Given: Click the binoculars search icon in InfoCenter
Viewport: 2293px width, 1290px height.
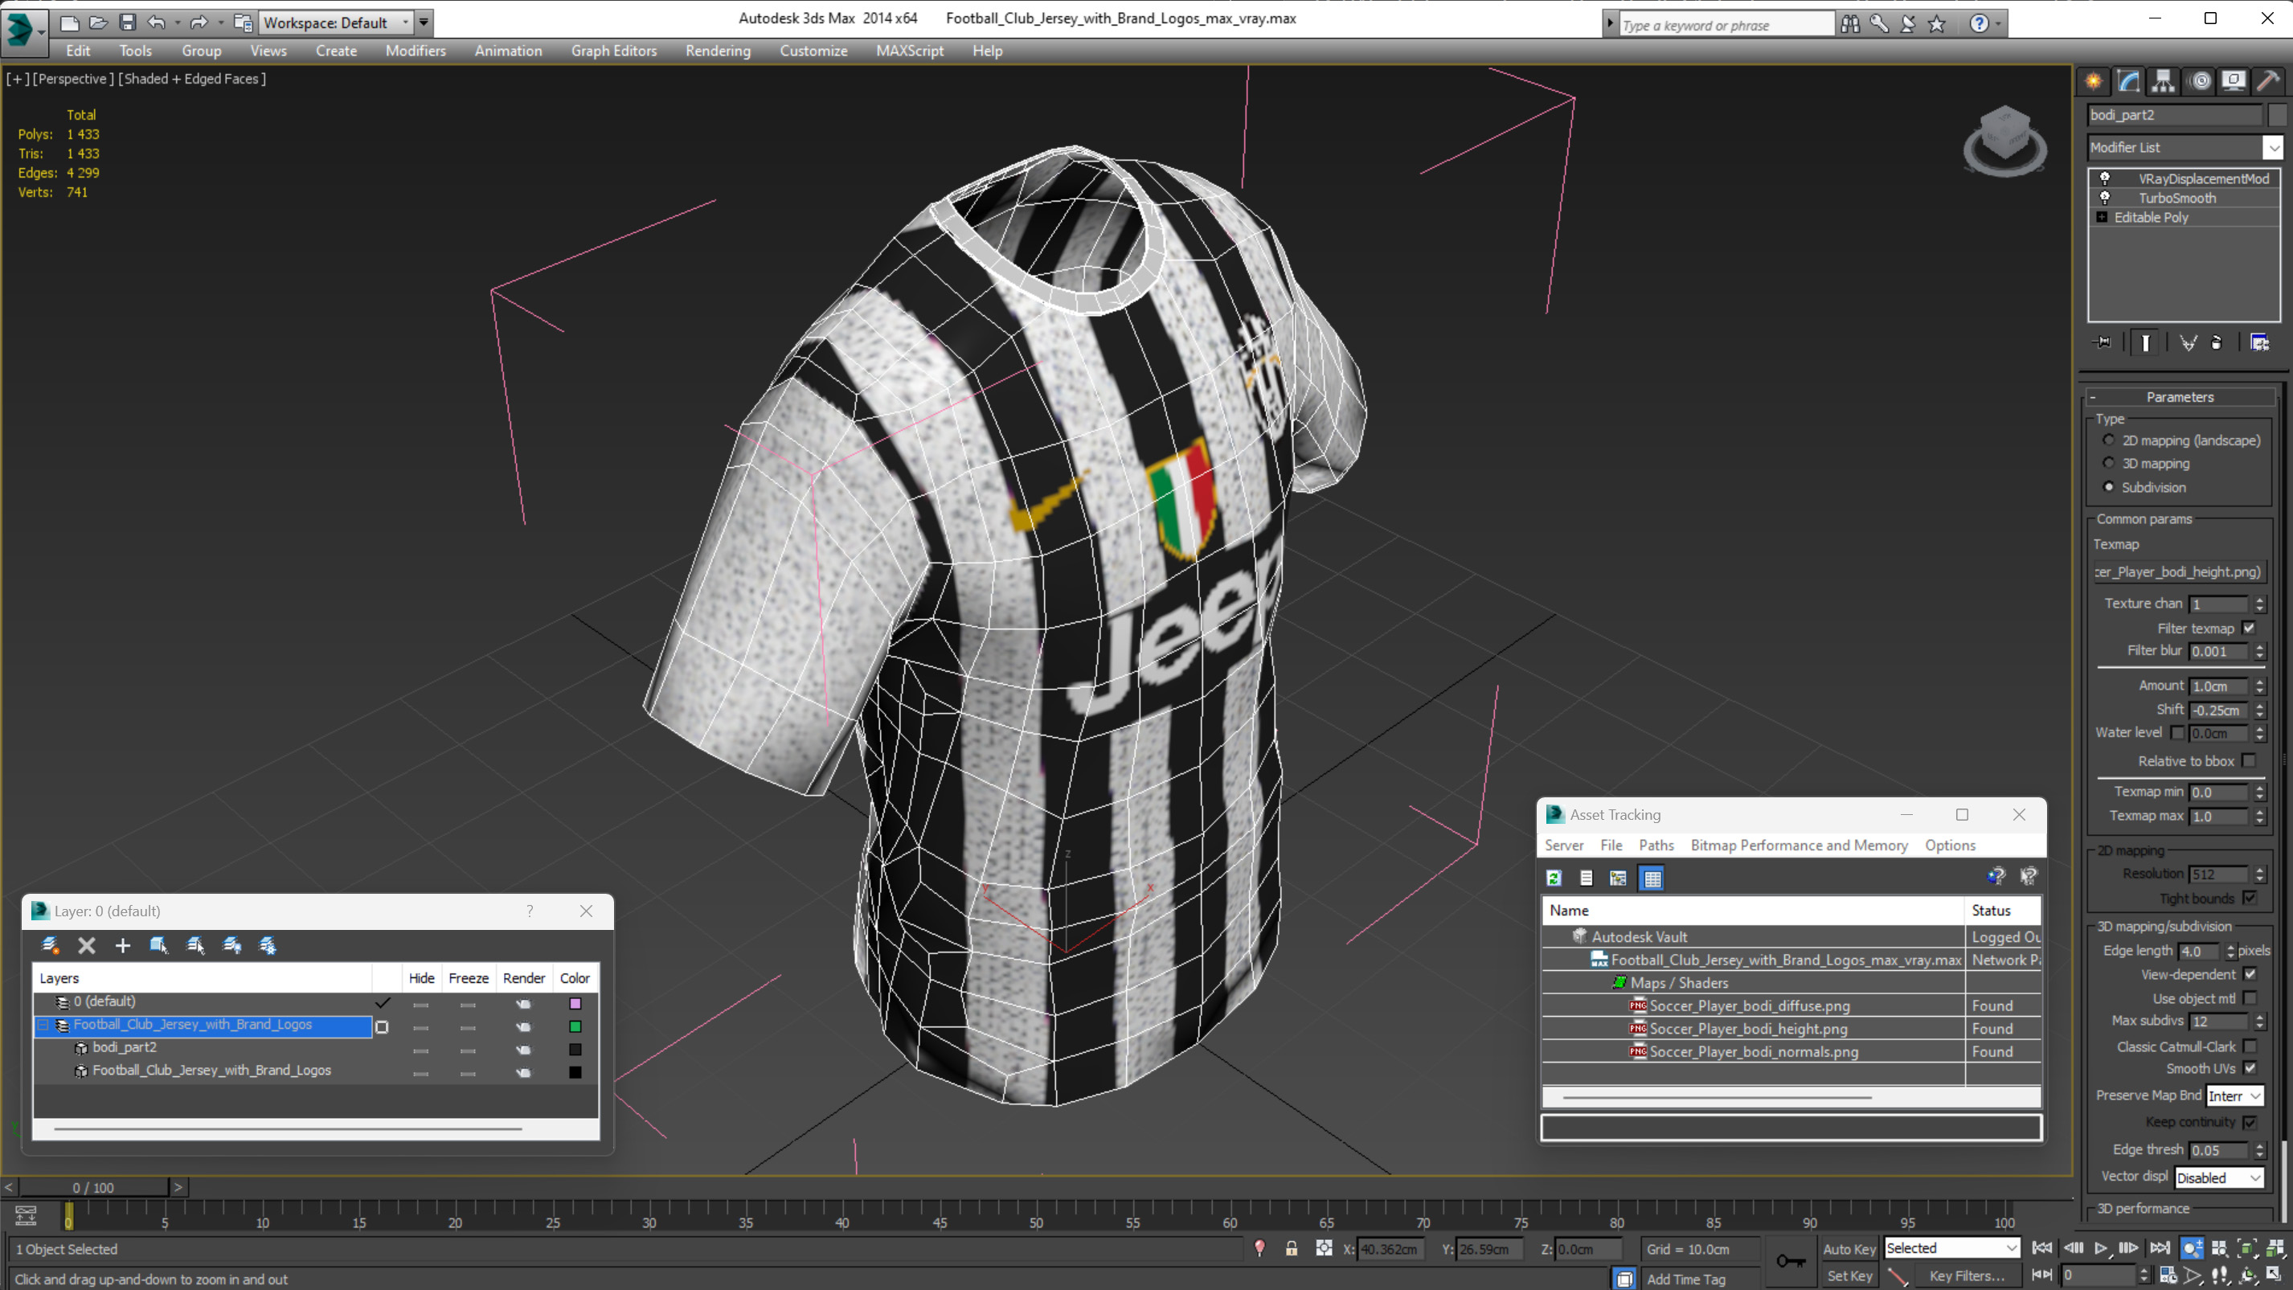Looking at the screenshot, I should (1849, 24).
